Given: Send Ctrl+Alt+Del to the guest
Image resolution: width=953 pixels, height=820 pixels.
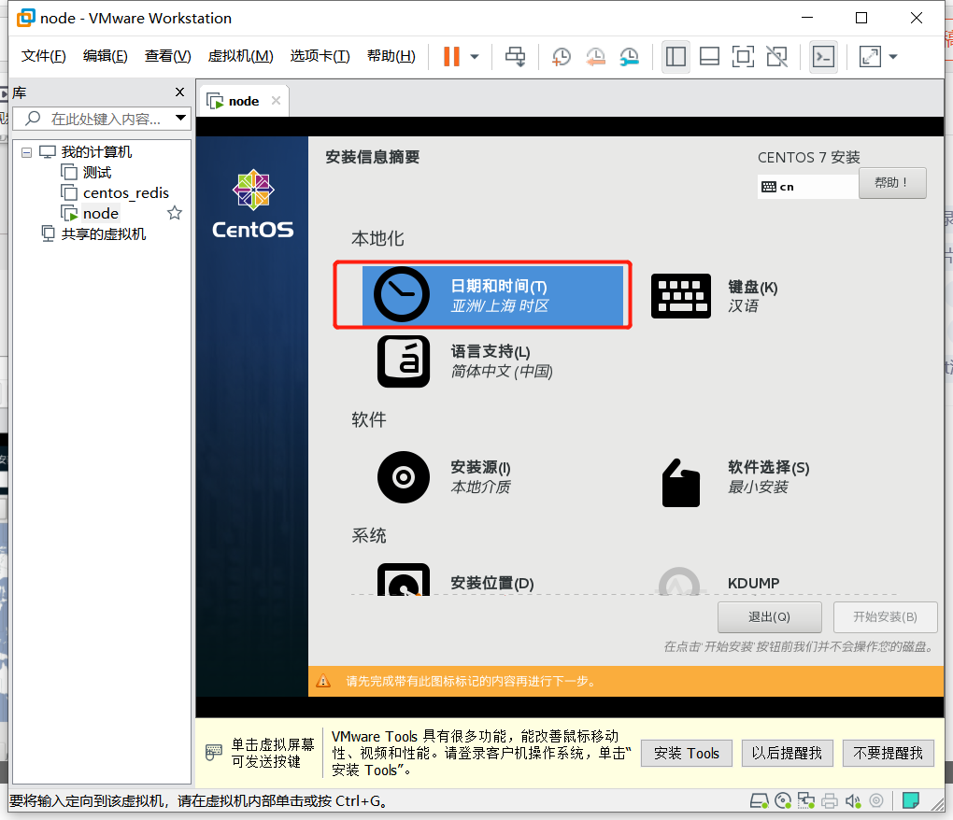Looking at the screenshot, I should coord(515,57).
